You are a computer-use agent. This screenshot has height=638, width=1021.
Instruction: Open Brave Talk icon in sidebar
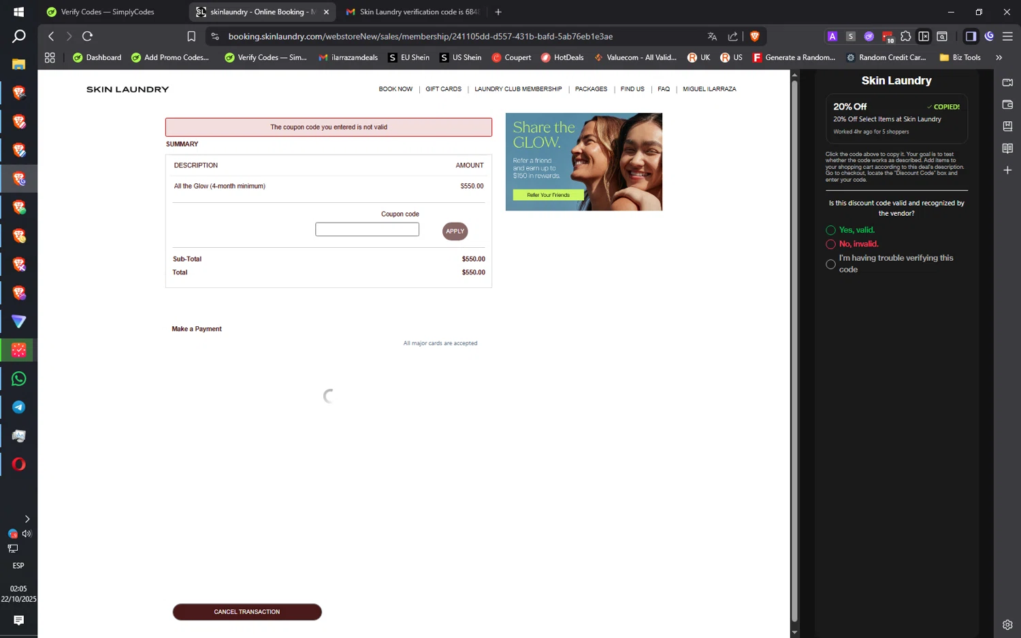pos(1007,82)
